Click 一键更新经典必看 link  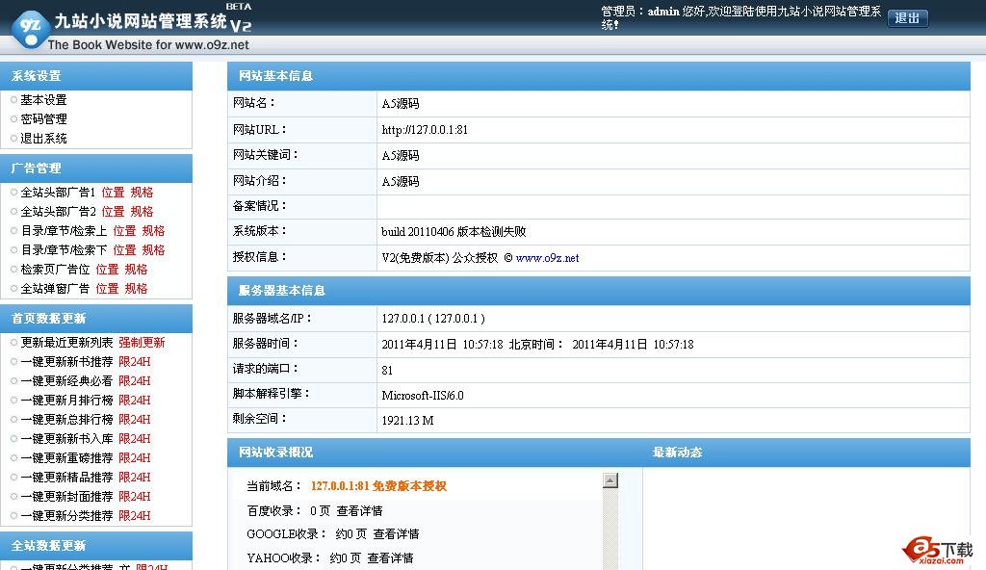(x=66, y=380)
